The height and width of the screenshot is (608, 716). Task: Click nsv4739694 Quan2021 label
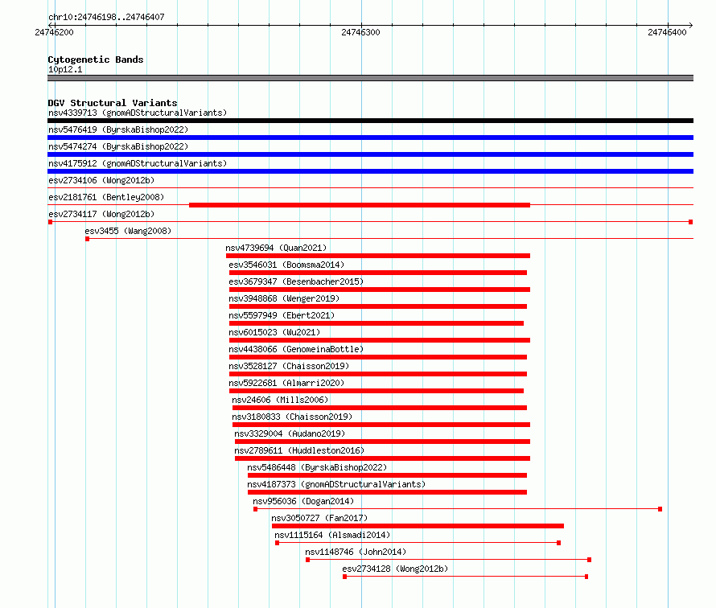click(x=276, y=248)
